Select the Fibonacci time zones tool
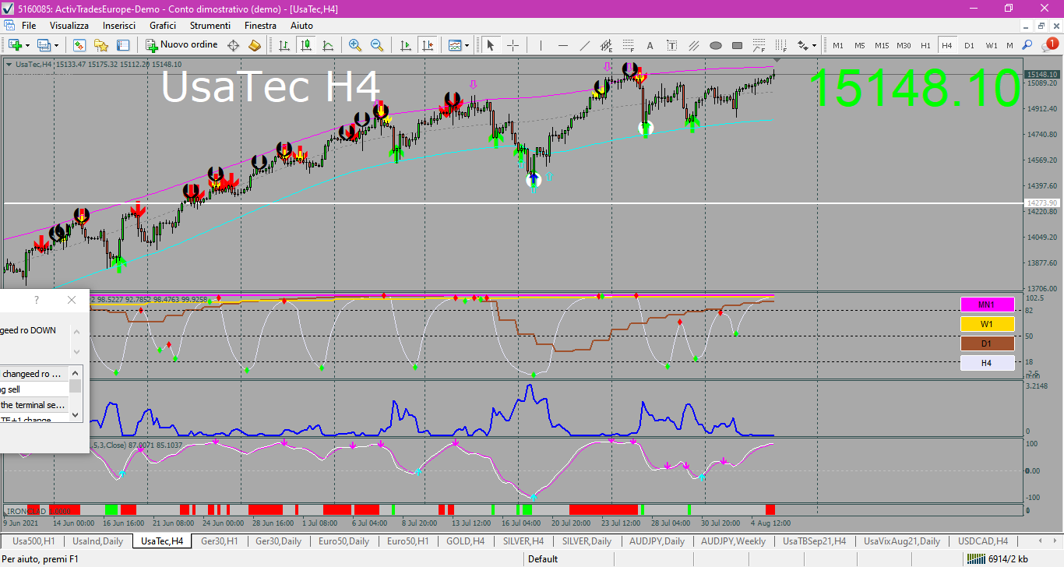 point(781,45)
